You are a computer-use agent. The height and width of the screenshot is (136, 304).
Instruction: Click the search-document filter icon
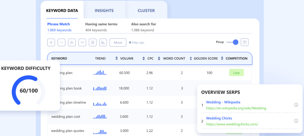pos(72,43)
